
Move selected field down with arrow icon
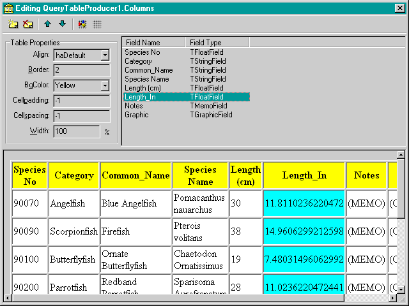pos(62,24)
